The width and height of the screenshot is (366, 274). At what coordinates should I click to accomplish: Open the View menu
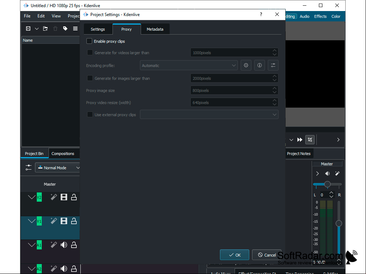pos(56,16)
